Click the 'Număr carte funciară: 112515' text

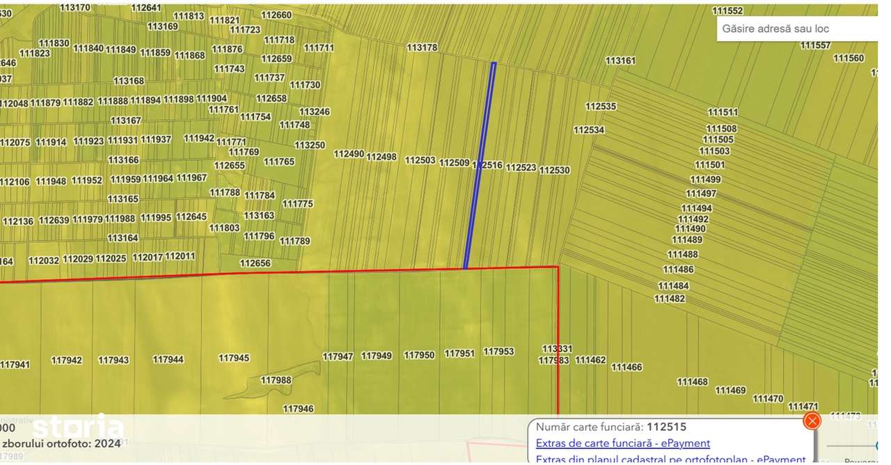[611, 427]
